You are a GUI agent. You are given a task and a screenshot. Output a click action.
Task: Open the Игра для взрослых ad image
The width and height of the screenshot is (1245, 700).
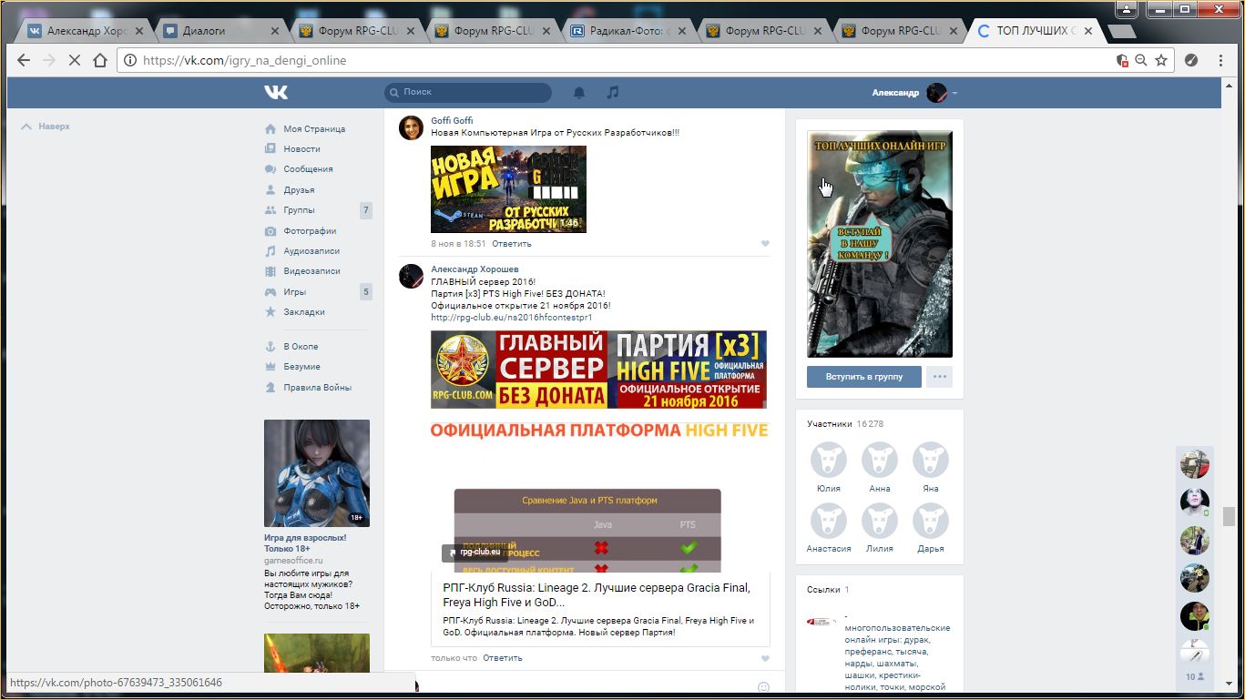pos(317,473)
